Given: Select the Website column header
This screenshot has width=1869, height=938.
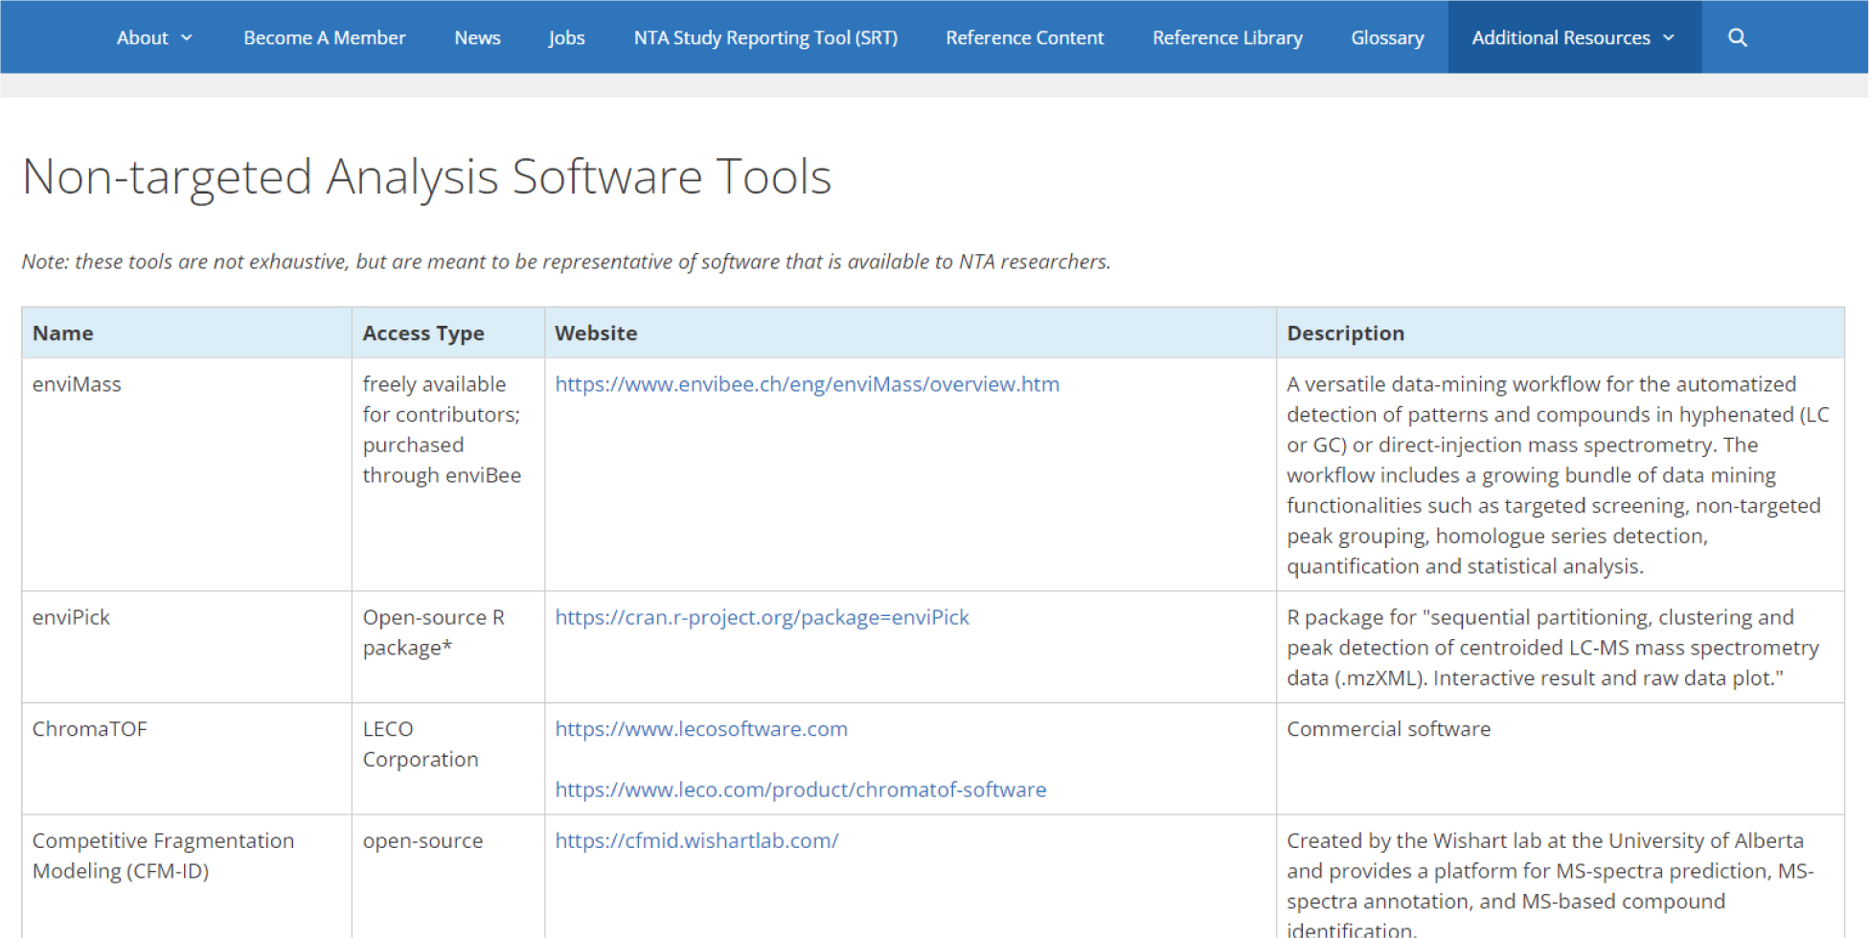Looking at the screenshot, I should point(910,333).
